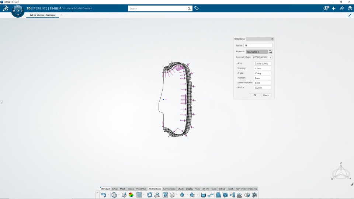The width and height of the screenshot is (354, 199).
Task: Click the import-arrow box icon
Action: [x=124, y=195]
